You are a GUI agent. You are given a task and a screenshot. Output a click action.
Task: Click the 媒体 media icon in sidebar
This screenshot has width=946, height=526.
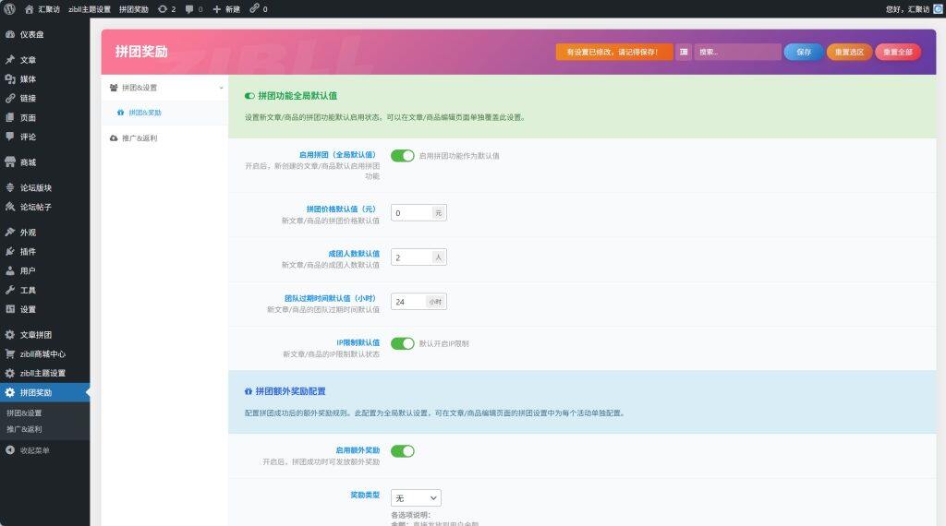pos(10,79)
